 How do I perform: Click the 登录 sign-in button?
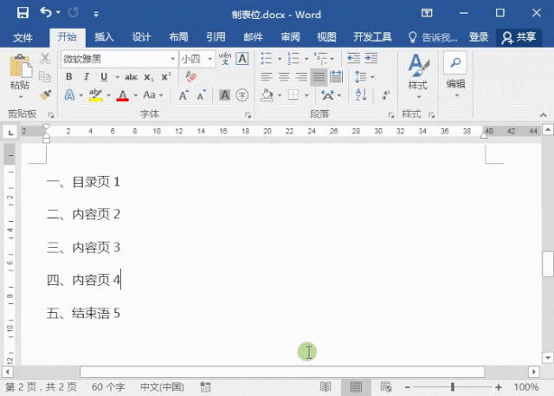point(479,37)
